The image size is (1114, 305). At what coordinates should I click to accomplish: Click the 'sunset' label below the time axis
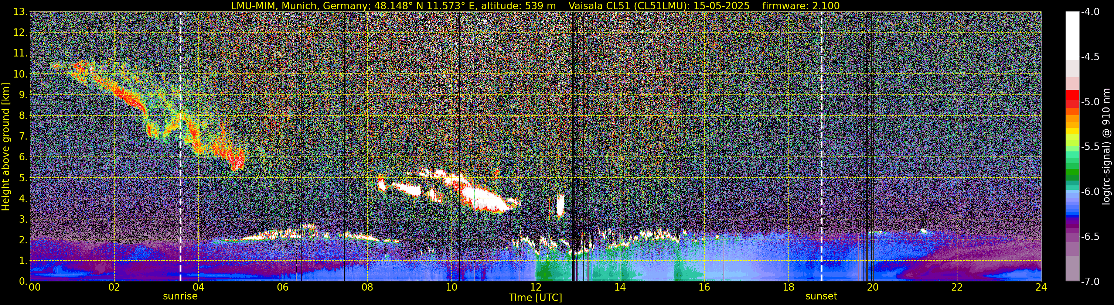[x=821, y=297]
